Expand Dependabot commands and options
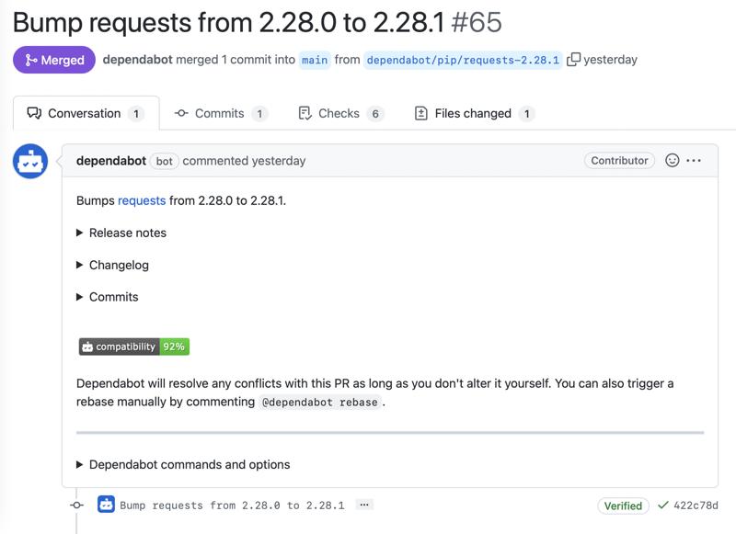The image size is (736, 534). point(183,464)
